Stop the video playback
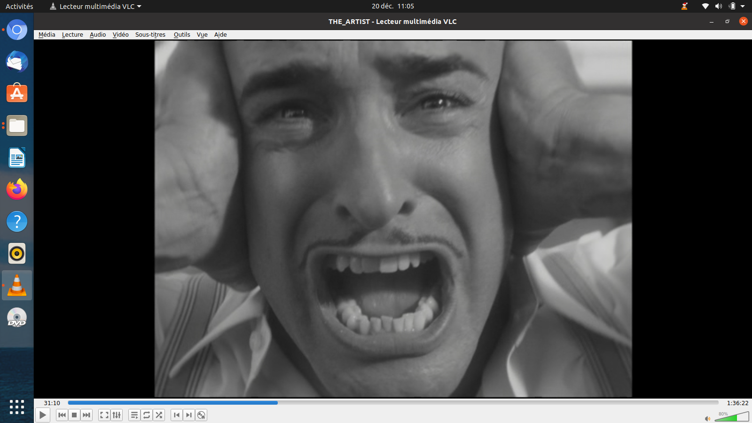The image size is (752, 423). click(x=74, y=415)
